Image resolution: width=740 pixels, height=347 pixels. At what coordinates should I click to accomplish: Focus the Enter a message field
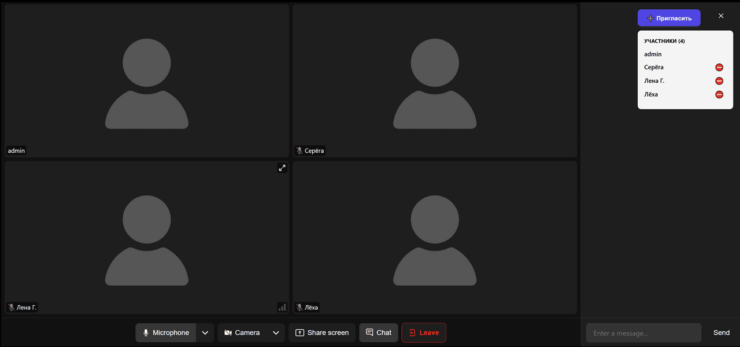643,333
